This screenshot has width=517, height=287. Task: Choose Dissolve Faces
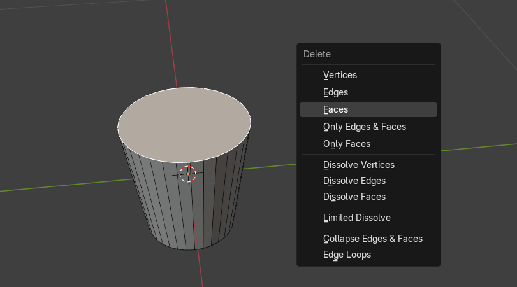pos(354,197)
